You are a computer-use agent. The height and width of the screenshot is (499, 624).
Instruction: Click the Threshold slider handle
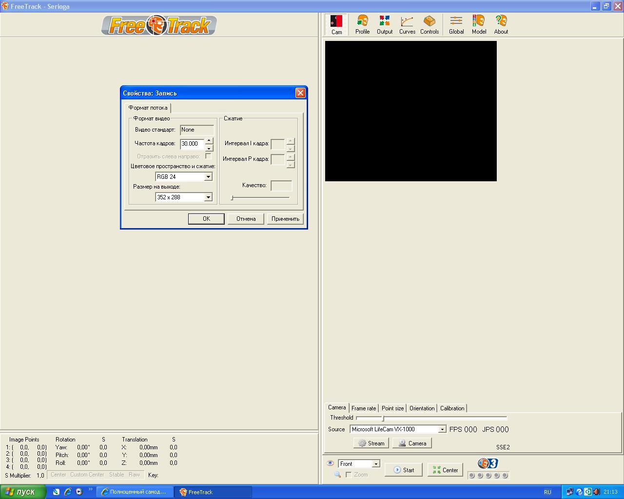coord(383,418)
